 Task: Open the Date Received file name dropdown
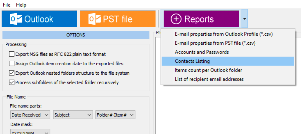tap(30, 115)
